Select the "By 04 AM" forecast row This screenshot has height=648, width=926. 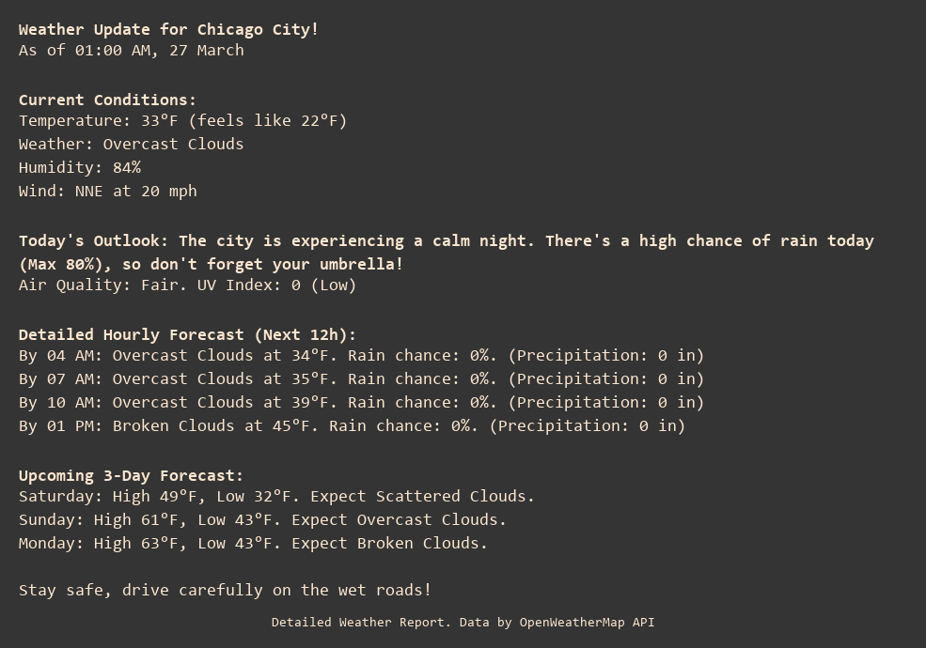coord(361,356)
